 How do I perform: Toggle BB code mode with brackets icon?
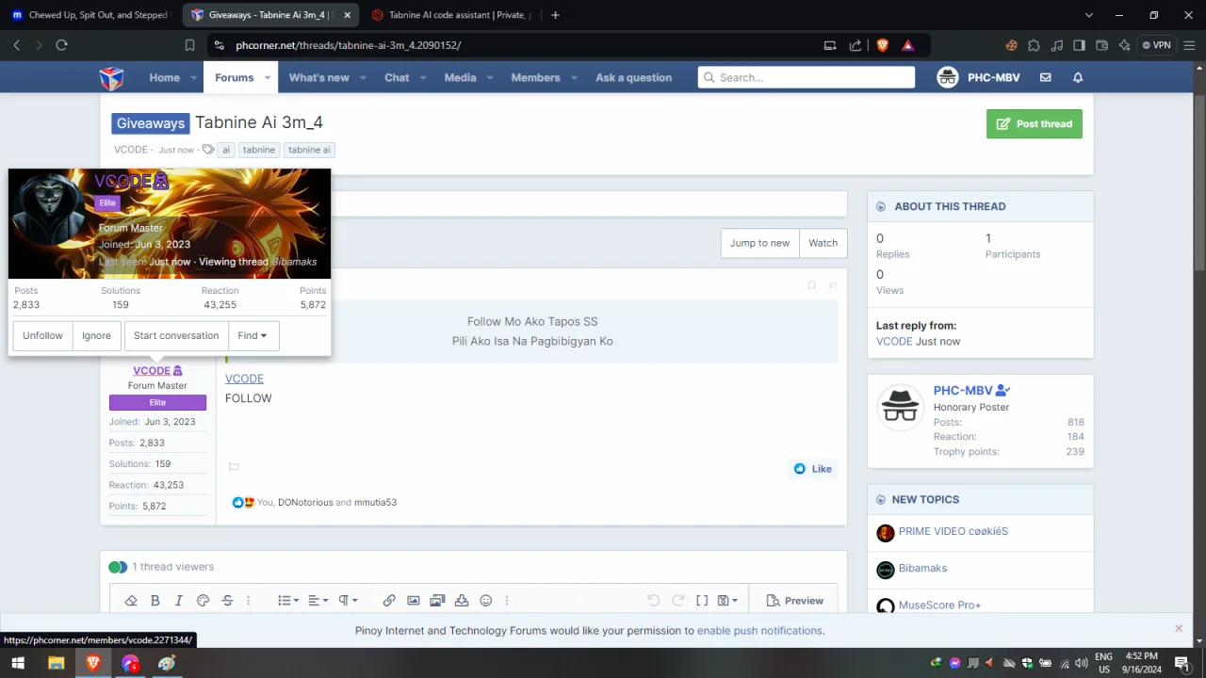pos(702,601)
